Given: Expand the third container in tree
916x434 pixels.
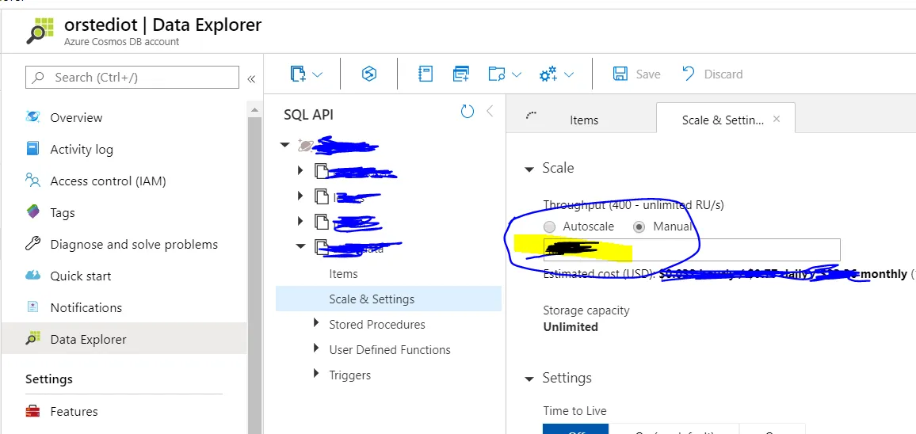Looking at the screenshot, I should point(300,221).
